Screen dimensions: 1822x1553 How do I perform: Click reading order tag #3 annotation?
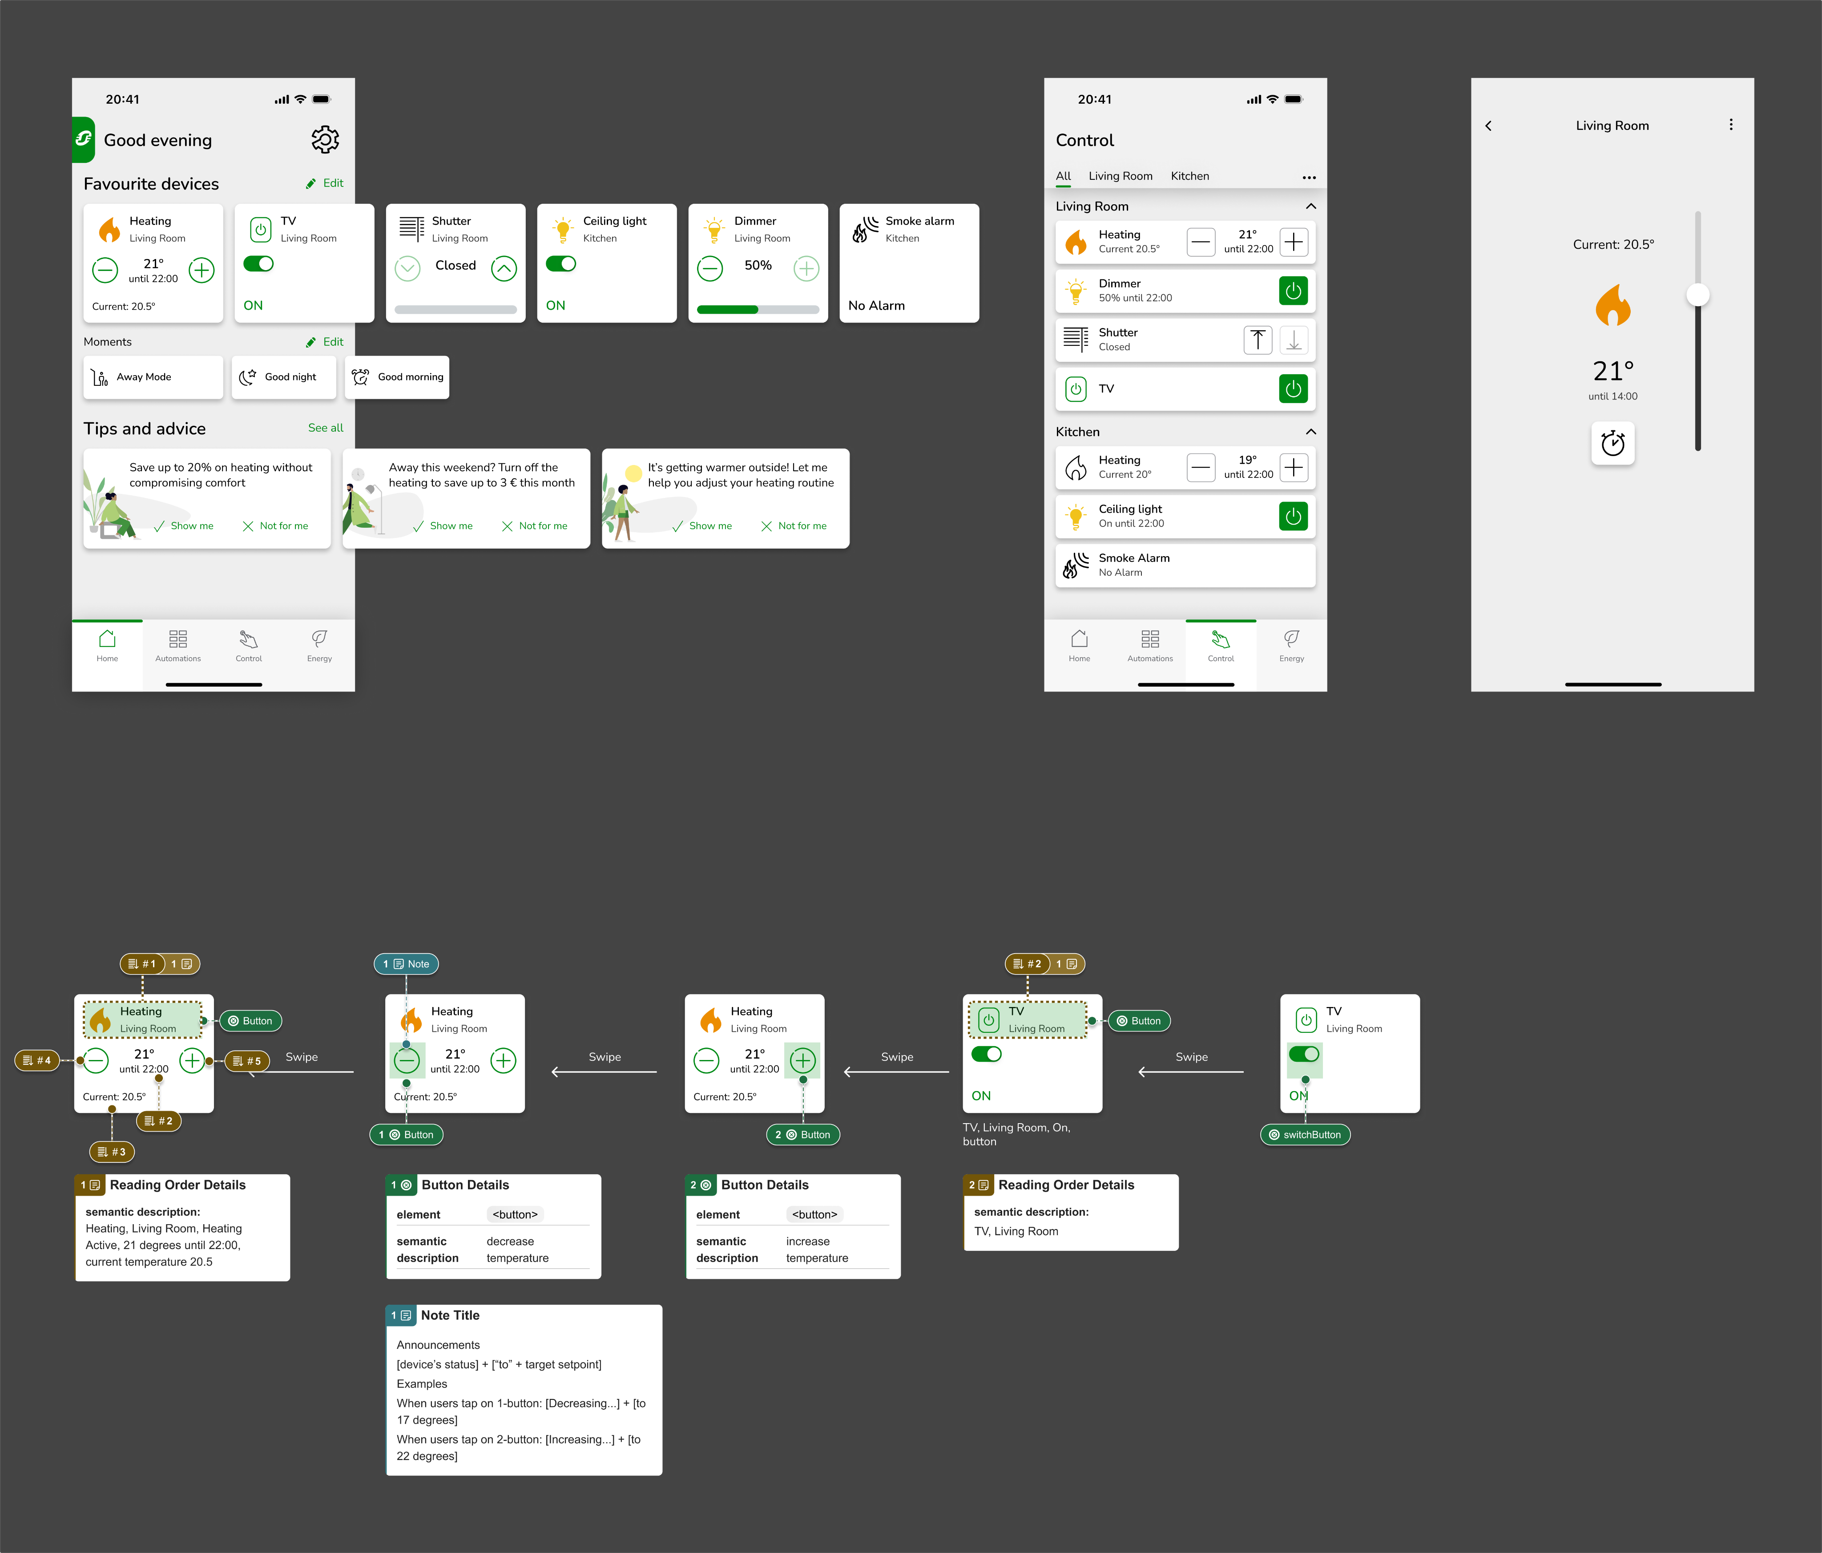113,1151
